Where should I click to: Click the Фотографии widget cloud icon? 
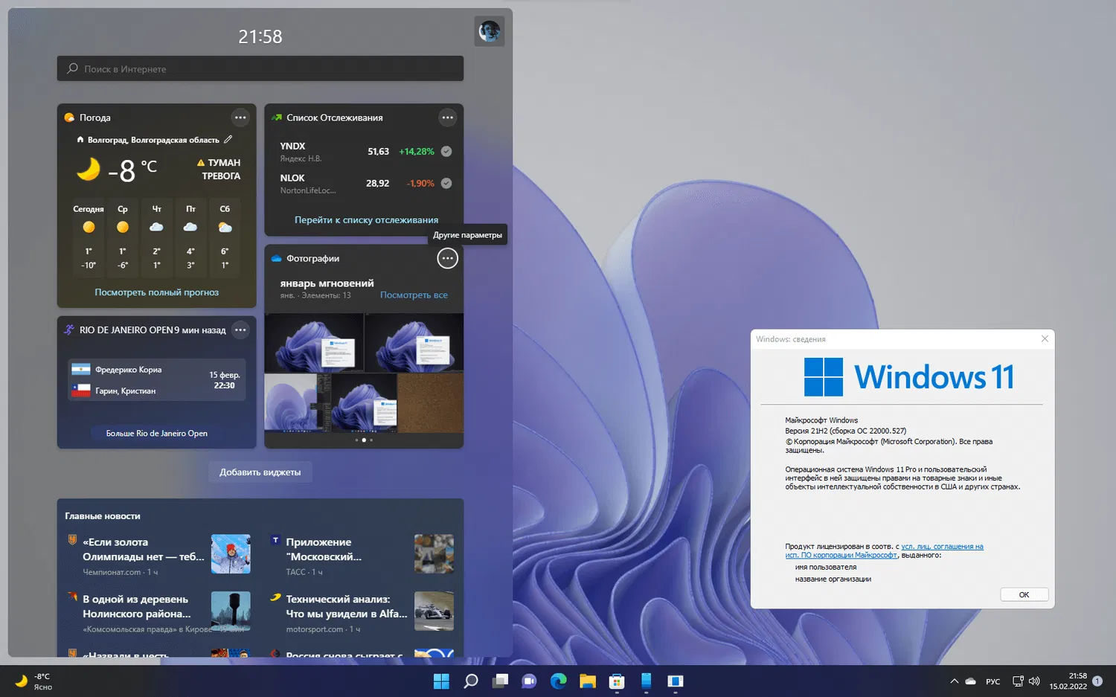coord(277,259)
